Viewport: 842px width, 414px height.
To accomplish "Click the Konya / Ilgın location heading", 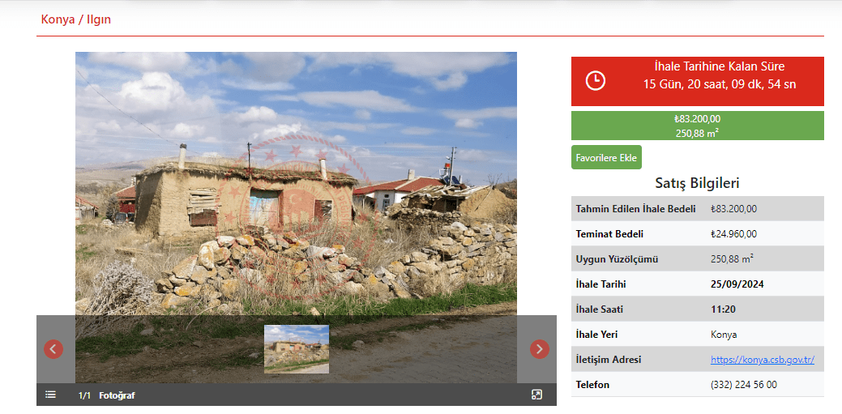I will click(x=76, y=19).
